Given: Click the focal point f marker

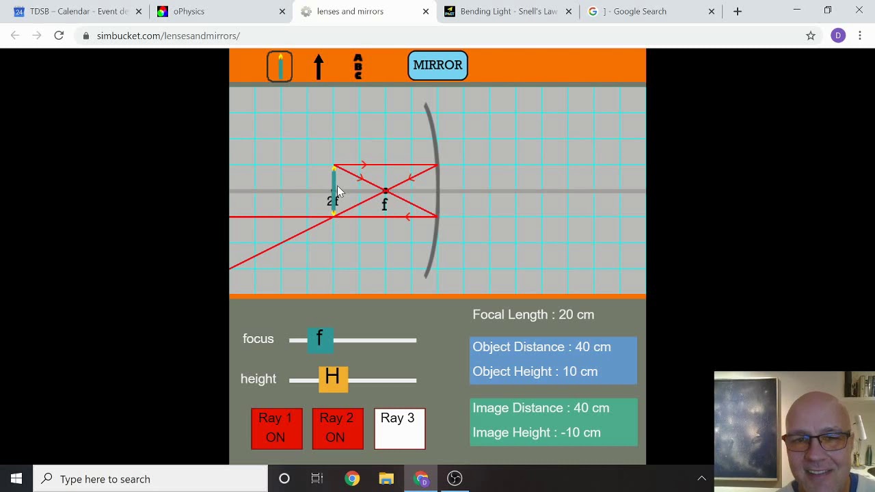Looking at the screenshot, I should [x=386, y=191].
